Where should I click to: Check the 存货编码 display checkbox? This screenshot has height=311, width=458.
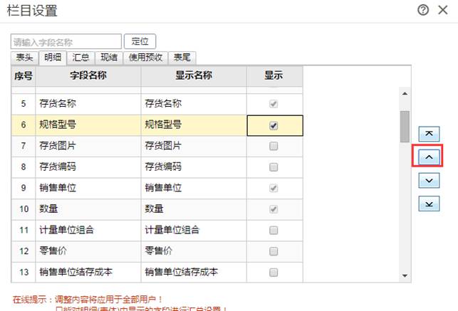(274, 167)
